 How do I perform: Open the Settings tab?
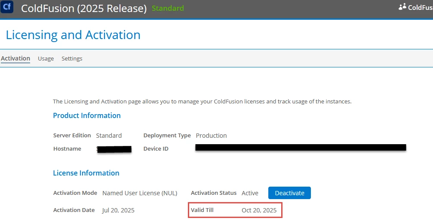click(x=72, y=58)
